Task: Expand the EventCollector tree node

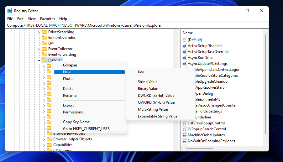Action: click(39, 49)
